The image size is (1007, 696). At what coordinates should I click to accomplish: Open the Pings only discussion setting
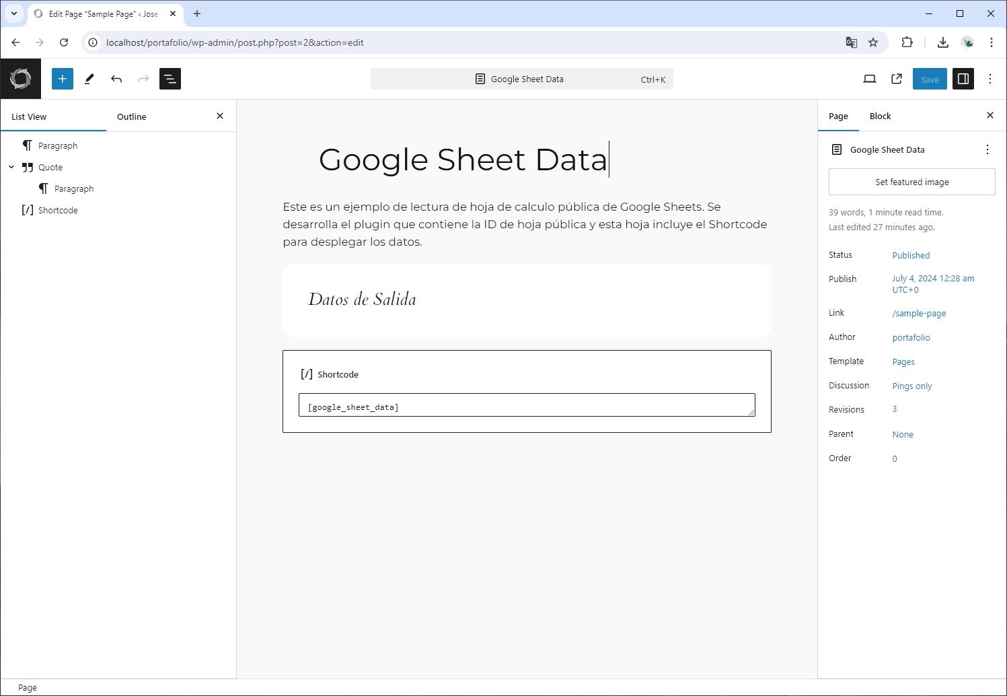pos(912,386)
